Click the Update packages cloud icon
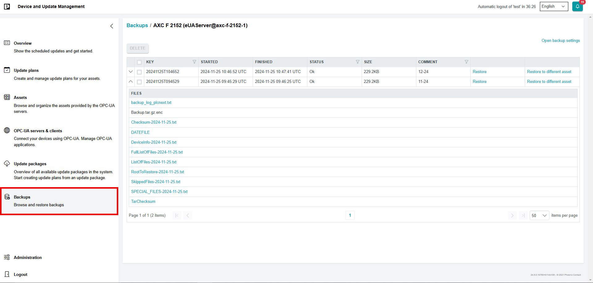This screenshot has width=593, height=283. click(7, 163)
